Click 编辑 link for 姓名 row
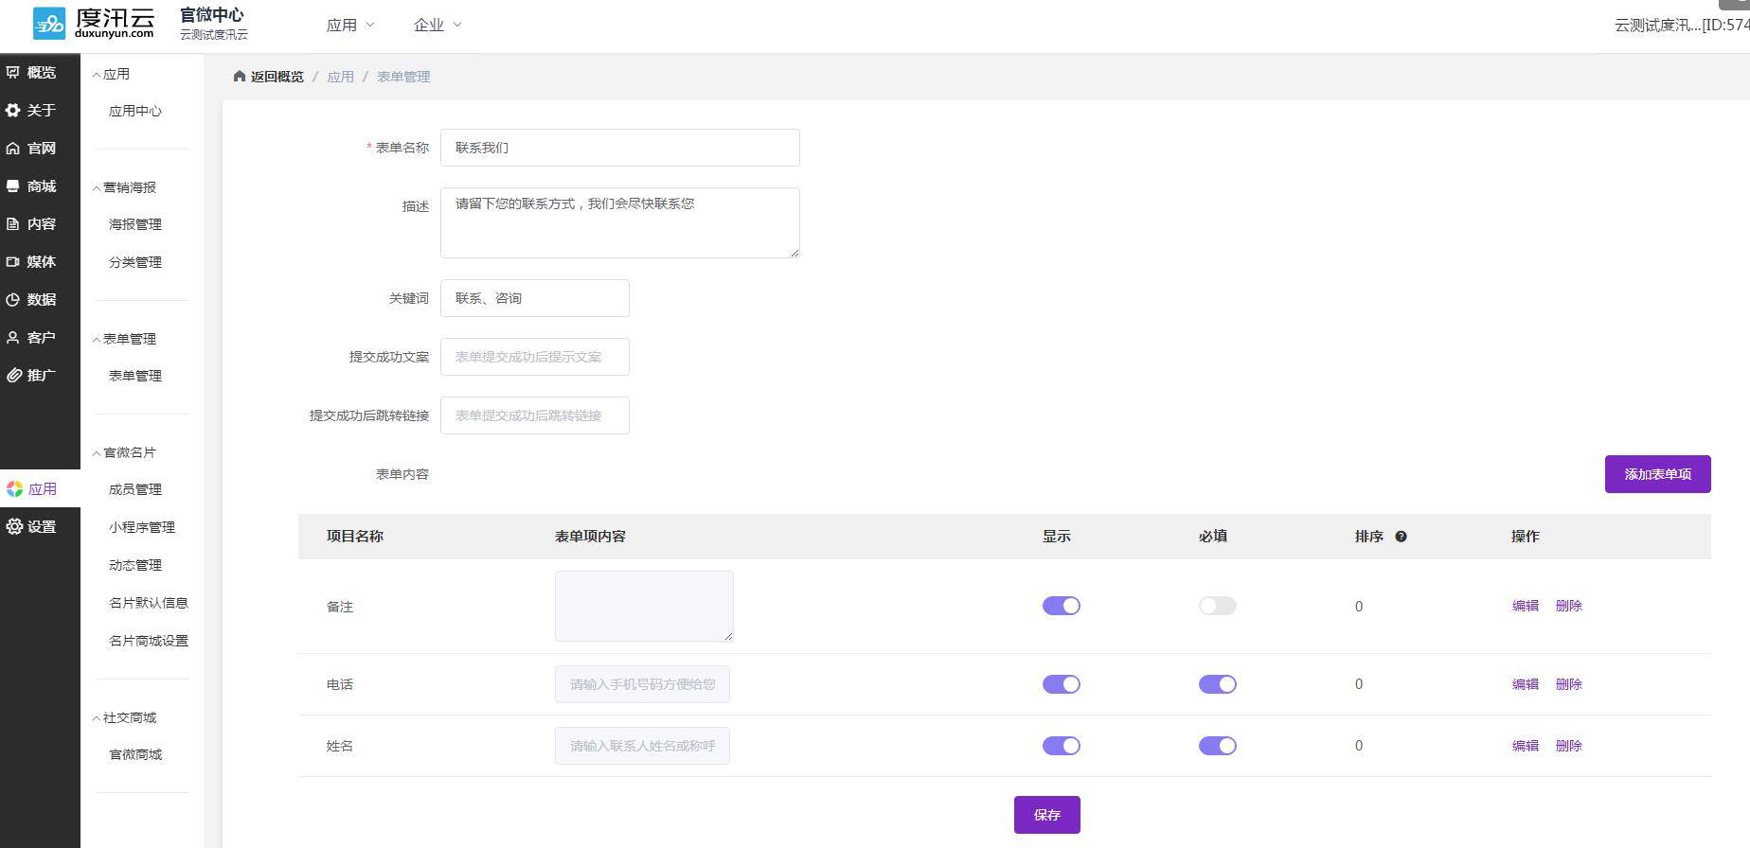Image resolution: width=1750 pixels, height=848 pixels. click(1526, 746)
